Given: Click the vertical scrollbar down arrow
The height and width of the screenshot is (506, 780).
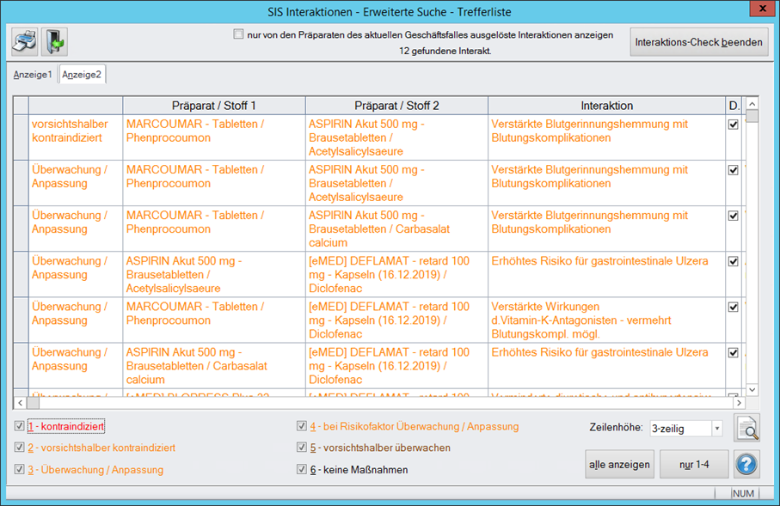Looking at the screenshot, I should pos(751,389).
